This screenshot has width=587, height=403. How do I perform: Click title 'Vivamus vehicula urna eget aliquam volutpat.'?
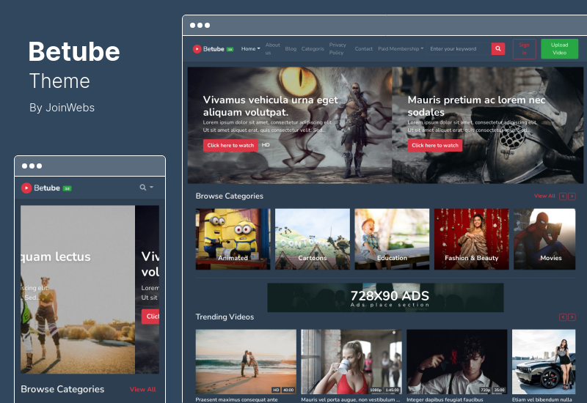click(270, 106)
